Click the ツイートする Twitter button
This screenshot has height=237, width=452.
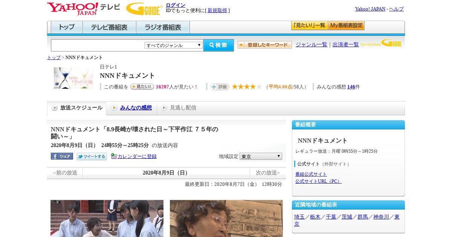(x=92, y=156)
